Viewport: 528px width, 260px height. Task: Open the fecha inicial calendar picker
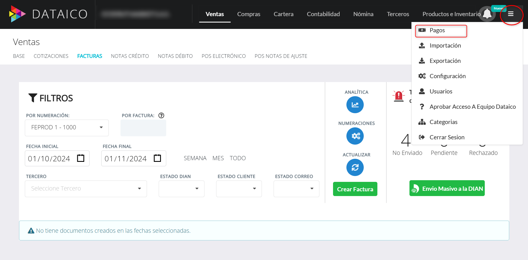pos(81,158)
